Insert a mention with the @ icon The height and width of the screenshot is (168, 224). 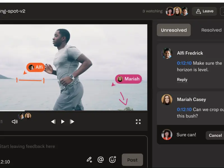(101, 160)
